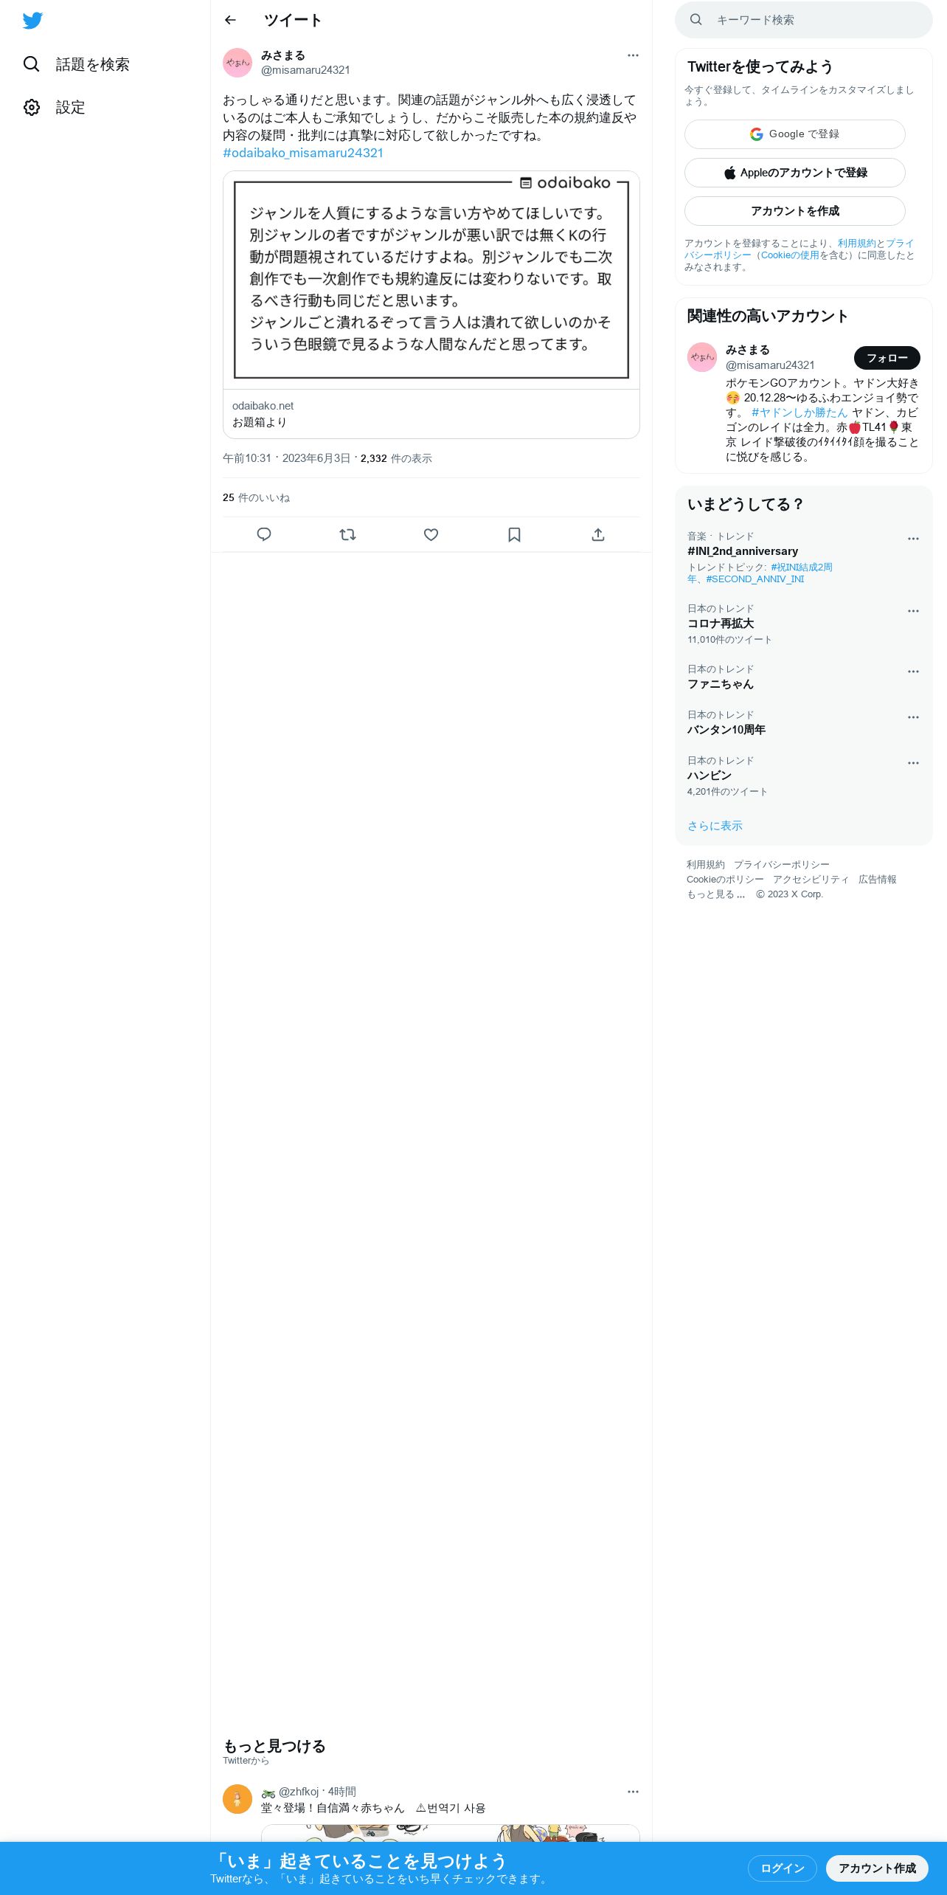Screen dimensions: 947x1895
Task: Open trend バンタン10周年
Action: (x=726, y=730)
